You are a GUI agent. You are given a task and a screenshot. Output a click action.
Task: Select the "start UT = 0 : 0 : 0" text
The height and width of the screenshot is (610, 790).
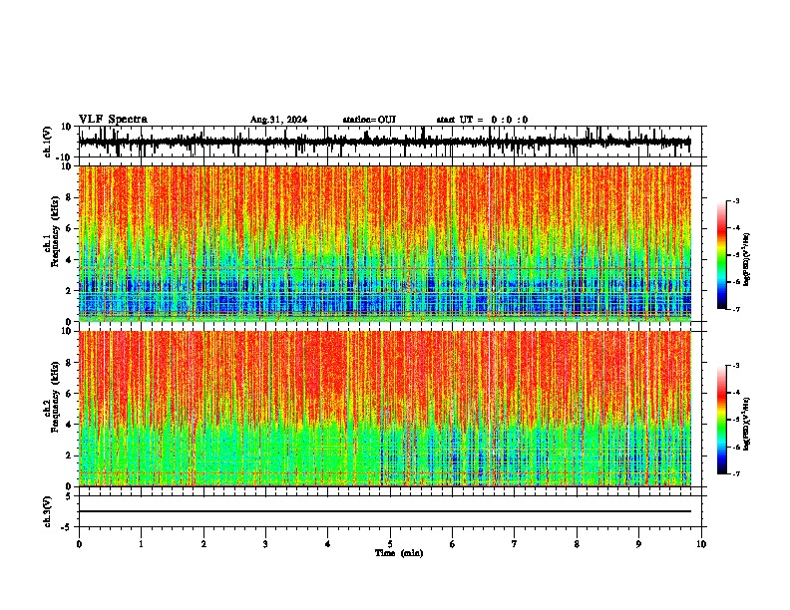click(x=482, y=120)
